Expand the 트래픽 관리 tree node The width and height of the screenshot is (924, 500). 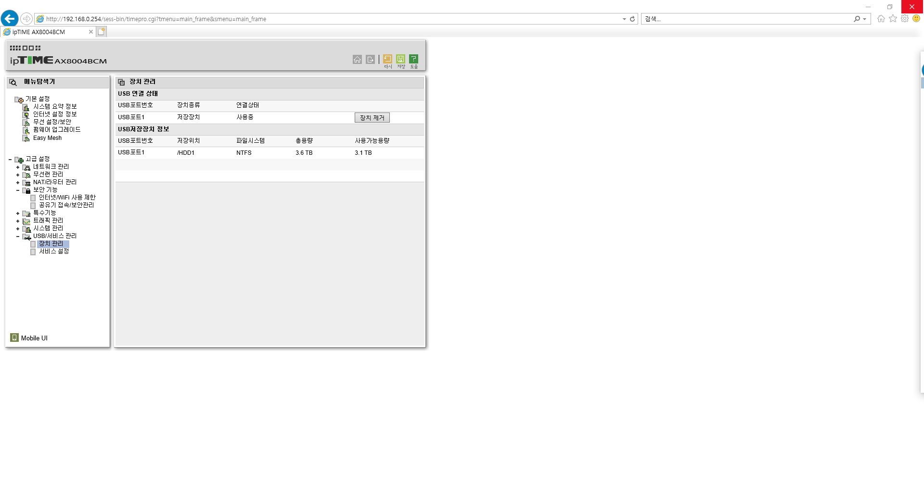[x=18, y=221]
